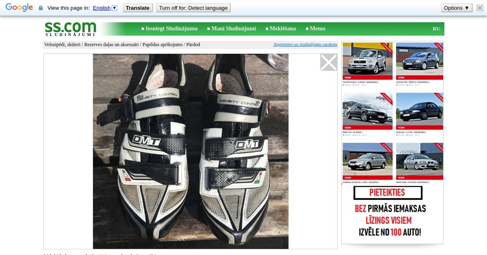487x255 pixels.
Task: Open the Options dropdown
Action: [457, 8]
